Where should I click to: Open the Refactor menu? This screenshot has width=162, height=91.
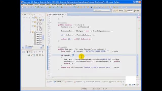(30, 5)
